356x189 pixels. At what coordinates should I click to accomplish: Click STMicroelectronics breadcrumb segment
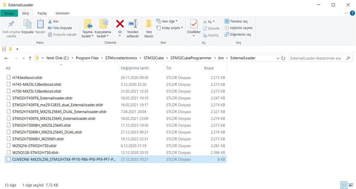(121, 58)
